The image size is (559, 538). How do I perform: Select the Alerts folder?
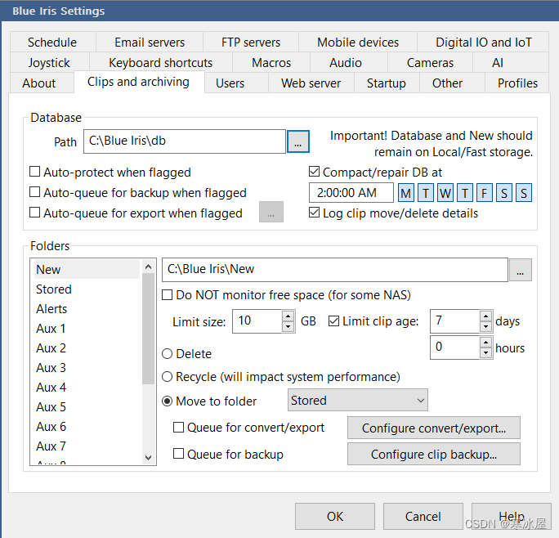click(x=87, y=308)
